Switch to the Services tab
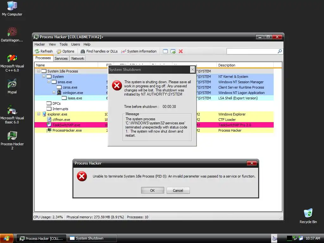 click(61, 59)
